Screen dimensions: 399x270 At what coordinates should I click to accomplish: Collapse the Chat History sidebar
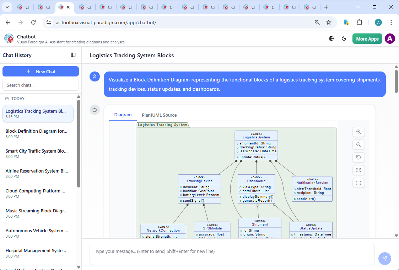click(73, 55)
